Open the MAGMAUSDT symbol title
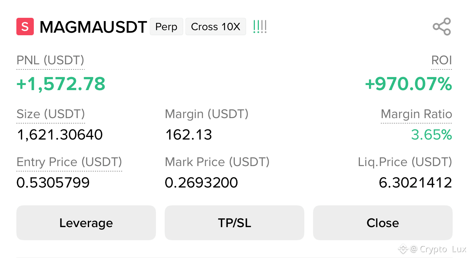This screenshot has height=258, width=469. pyautogui.click(x=93, y=27)
